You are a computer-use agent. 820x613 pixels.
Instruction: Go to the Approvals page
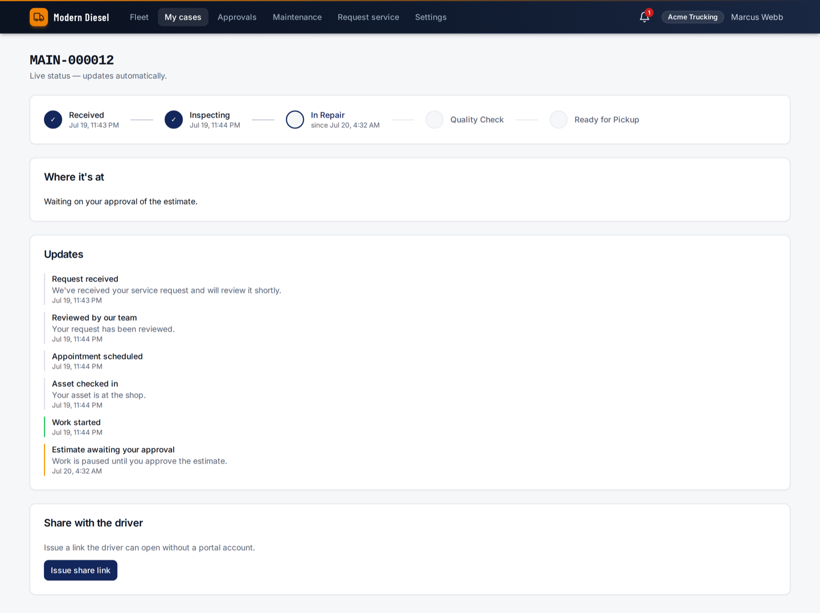pyautogui.click(x=237, y=17)
